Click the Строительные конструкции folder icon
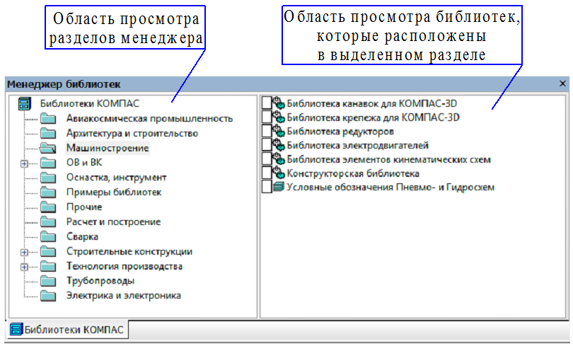The height and width of the screenshot is (346, 573). pyautogui.click(x=48, y=252)
